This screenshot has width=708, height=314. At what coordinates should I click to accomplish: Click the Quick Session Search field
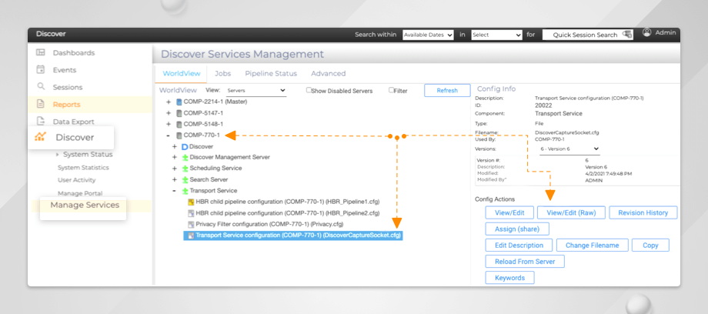587,35
